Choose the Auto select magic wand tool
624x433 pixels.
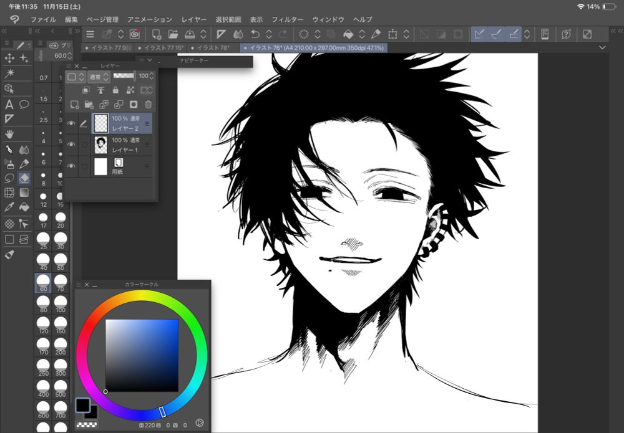(9, 74)
